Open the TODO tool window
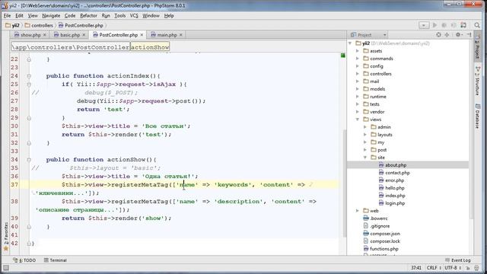Screen dimensions: 487x274 [24, 260]
